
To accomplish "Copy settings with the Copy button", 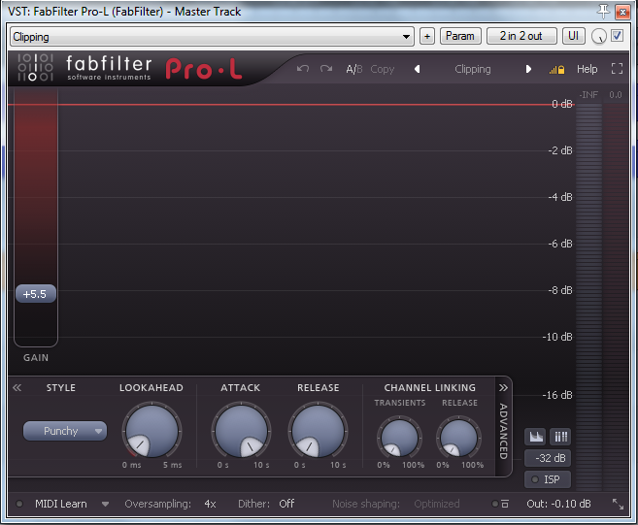I will (382, 69).
